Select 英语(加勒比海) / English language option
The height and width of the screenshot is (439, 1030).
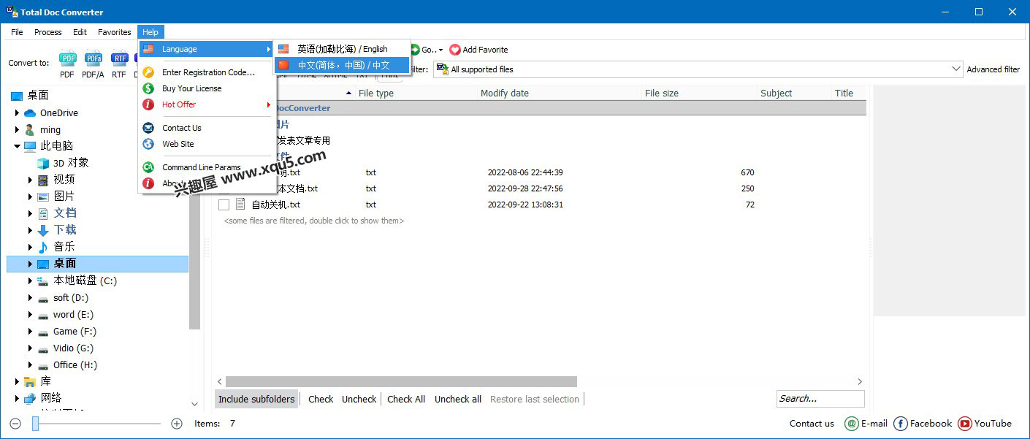342,49
